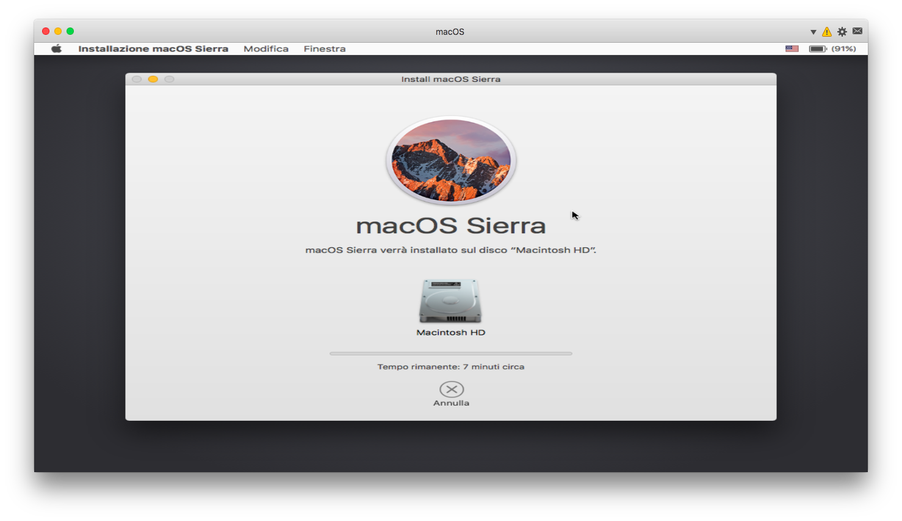902x521 pixels.
Task: Maximize the outer macOS VM window
Action: (70, 31)
